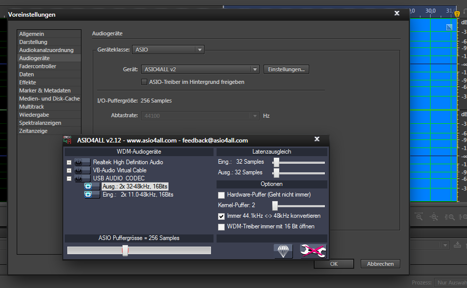
Task: Open the Gerät ASIO4ALL v2 dropdown
Action: 200,69
